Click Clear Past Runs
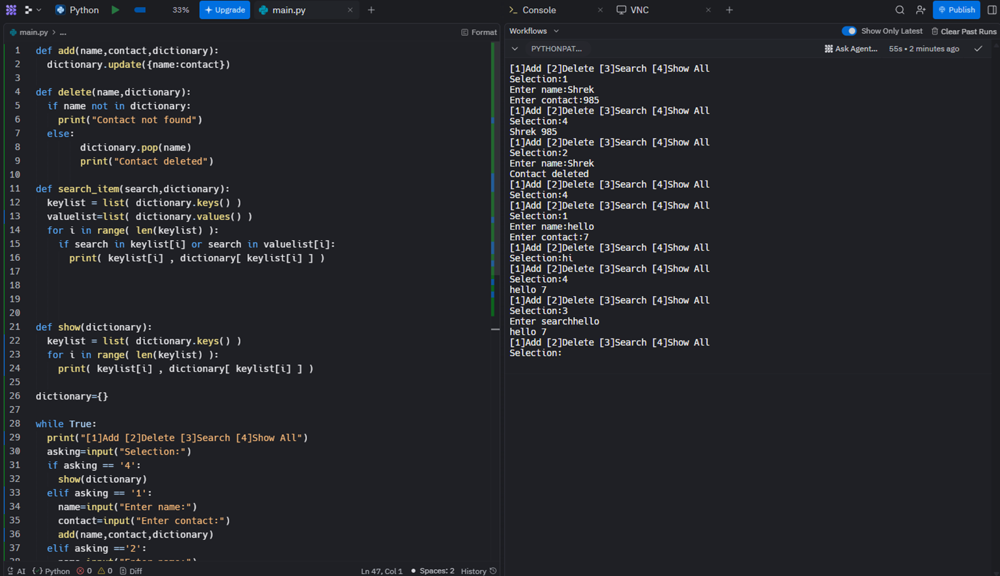Image resolution: width=1000 pixels, height=576 pixels. tap(963, 32)
